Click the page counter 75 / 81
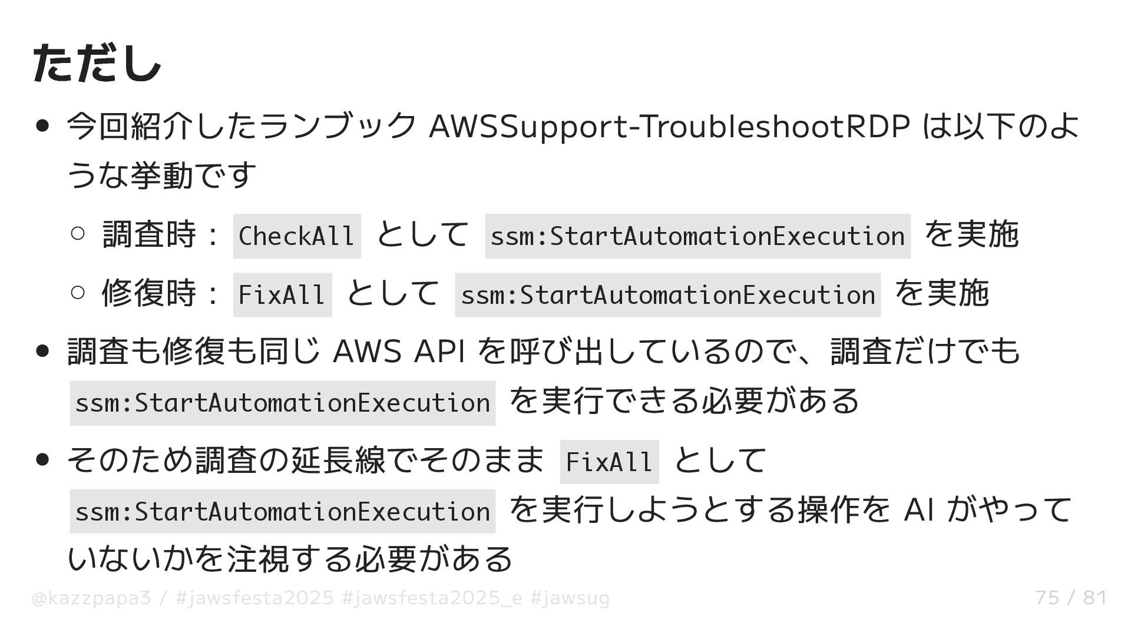Image resolution: width=1131 pixels, height=636 pixels. pyautogui.click(x=1070, y=598)
